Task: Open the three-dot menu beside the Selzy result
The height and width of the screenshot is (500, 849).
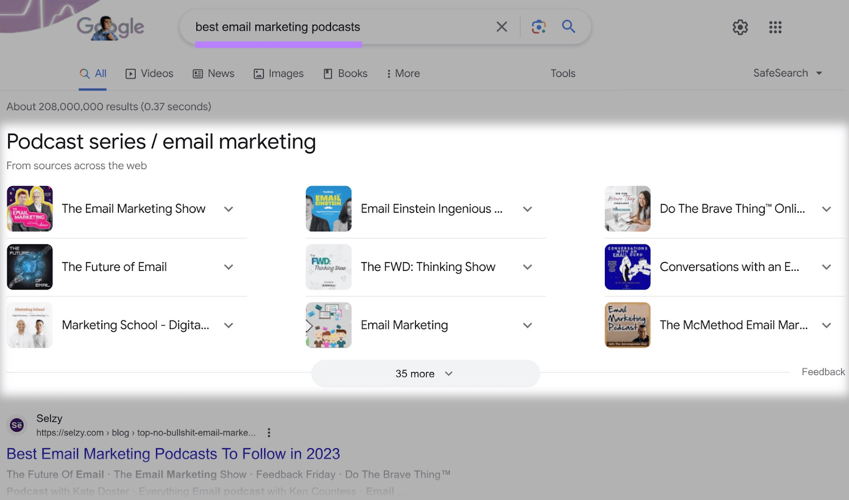Action: pyautogui.click(x=268, y=433)
